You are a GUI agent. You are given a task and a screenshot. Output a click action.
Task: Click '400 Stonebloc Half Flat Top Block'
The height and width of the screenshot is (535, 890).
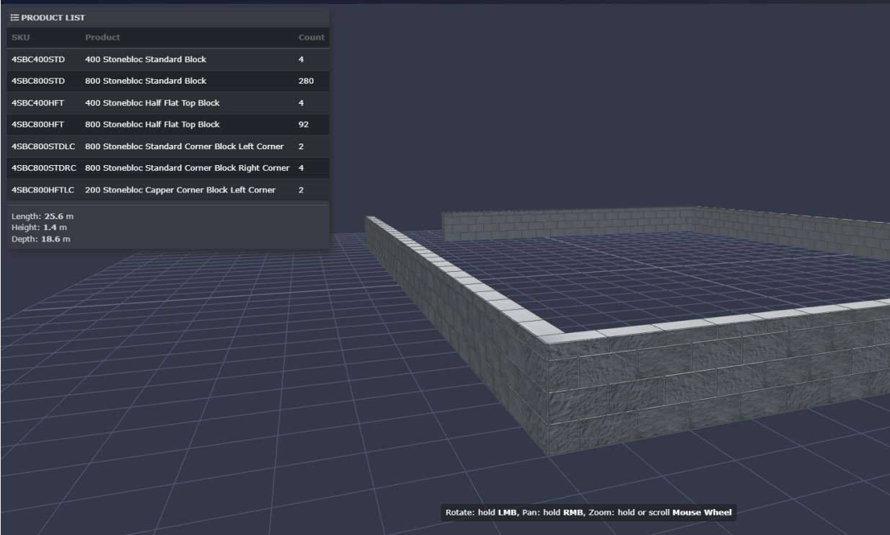[152, 102]
